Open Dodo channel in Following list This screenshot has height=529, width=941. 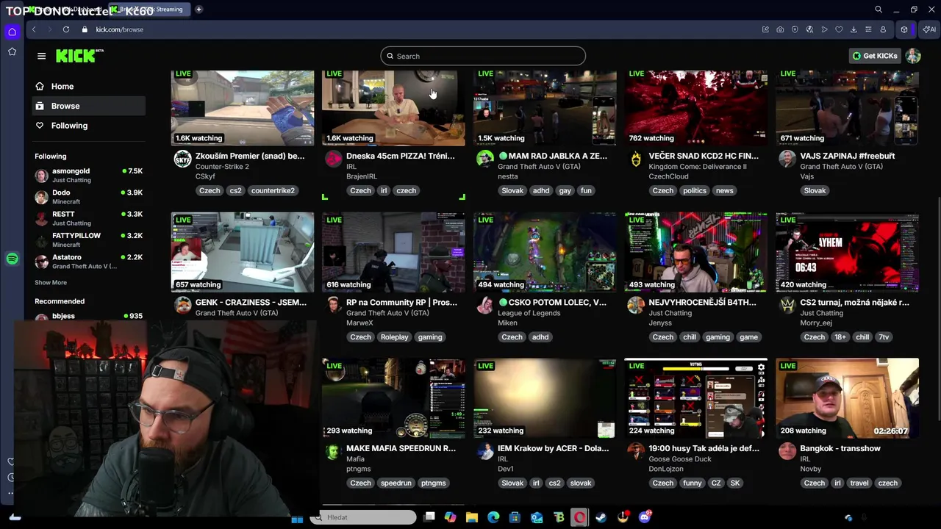coord(88,197)
